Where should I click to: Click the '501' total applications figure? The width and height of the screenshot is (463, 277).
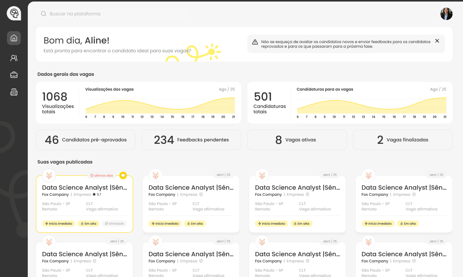click(x=263, y=97)
